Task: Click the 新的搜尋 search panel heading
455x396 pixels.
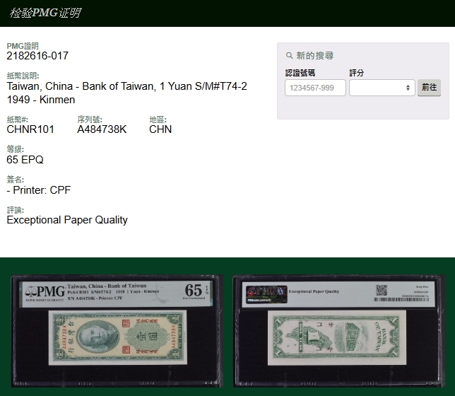Action: pos(314,55)
